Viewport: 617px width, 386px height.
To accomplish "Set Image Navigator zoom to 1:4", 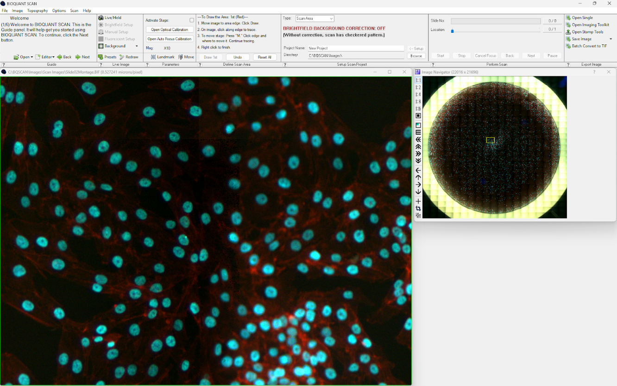I will click(x=418, y=94).
